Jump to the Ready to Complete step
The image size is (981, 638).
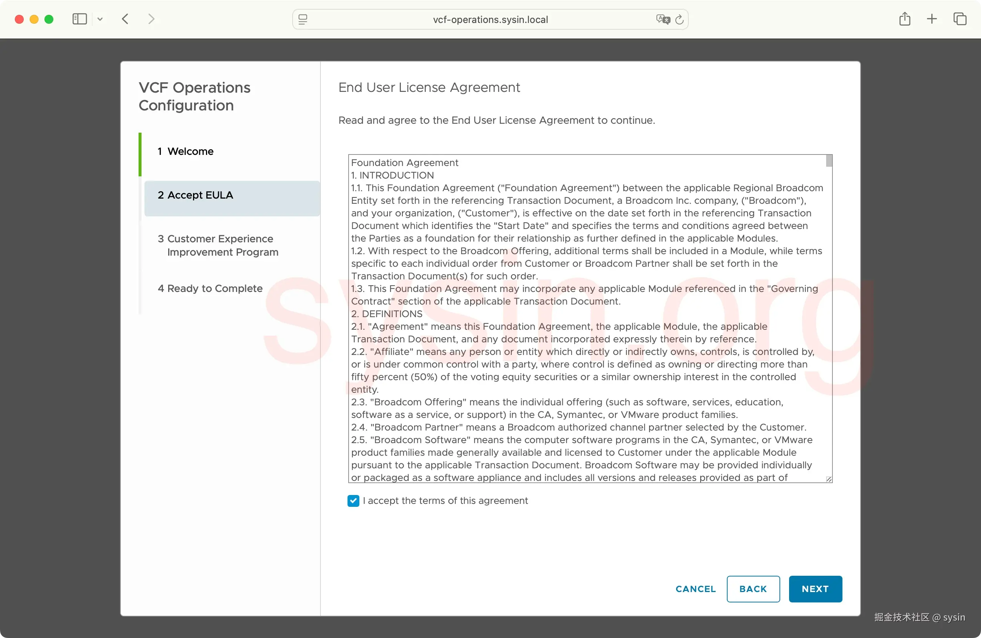click(x=210, y=288)
